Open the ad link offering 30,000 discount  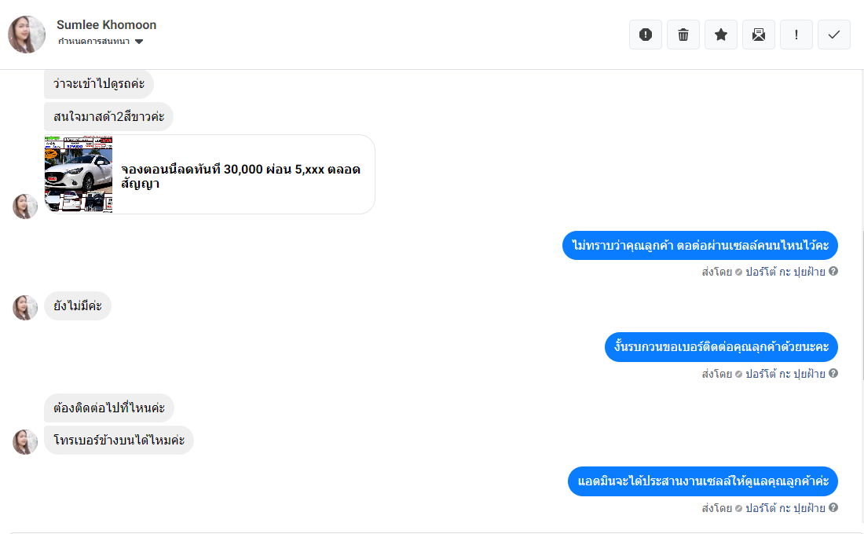click(x=241, y=177)
